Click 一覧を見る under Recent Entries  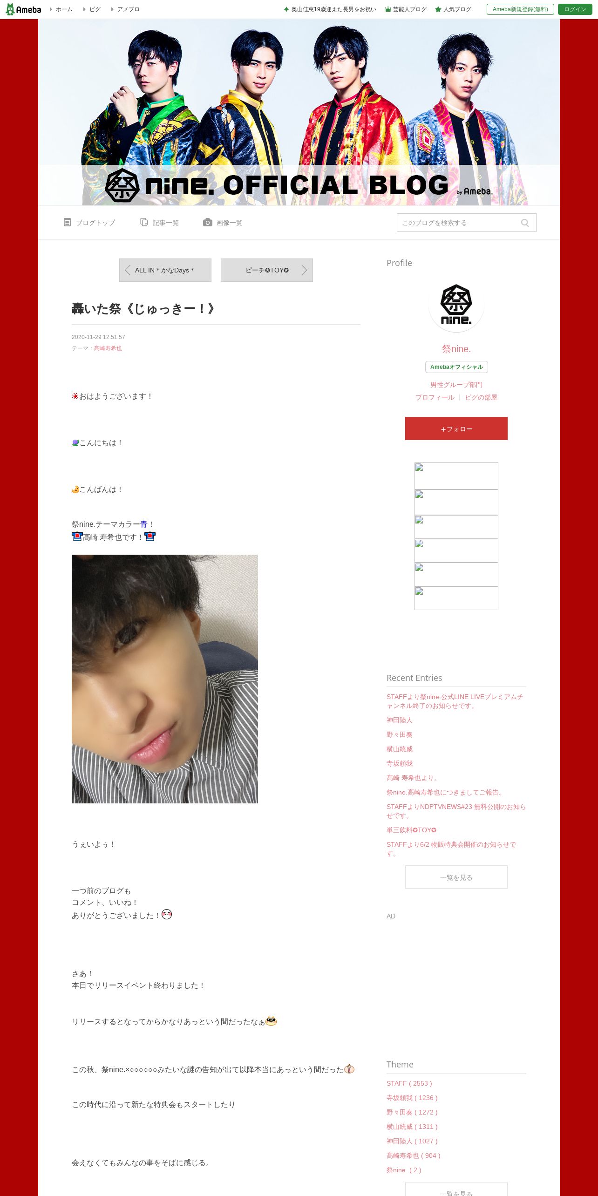[x=456, y=877]
